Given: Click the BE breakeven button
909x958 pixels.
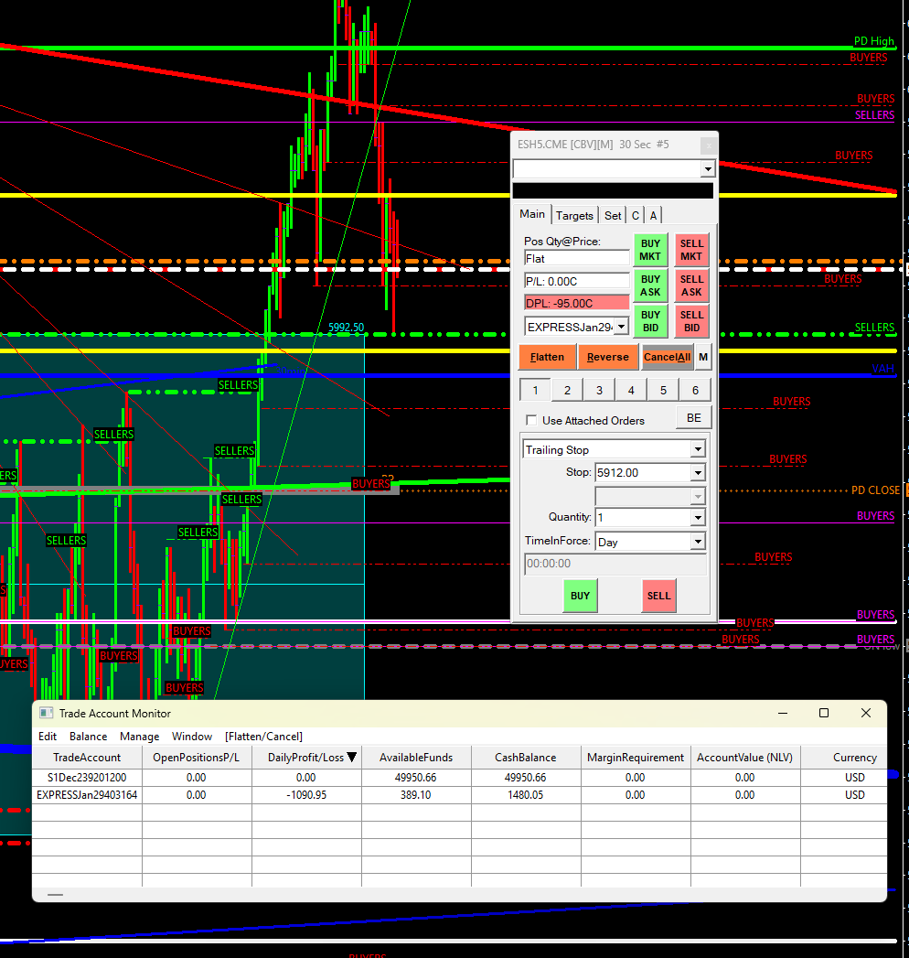Looking at the screenshot, I should tap(693, 418).
